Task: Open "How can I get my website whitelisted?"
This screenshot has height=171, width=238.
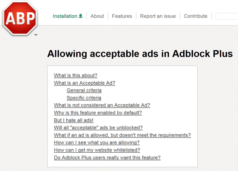Action: [97, 150]
